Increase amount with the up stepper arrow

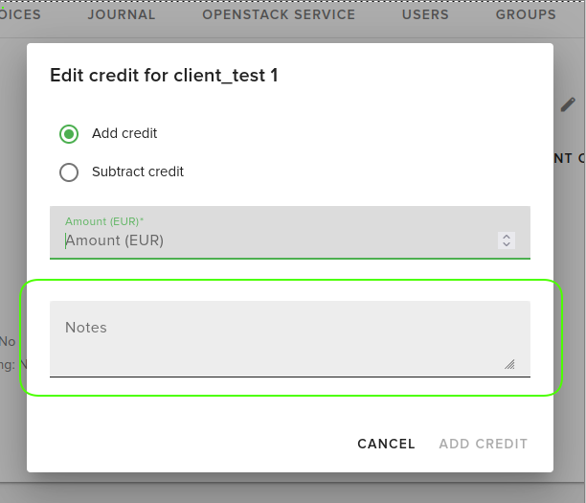coord(507,237)
